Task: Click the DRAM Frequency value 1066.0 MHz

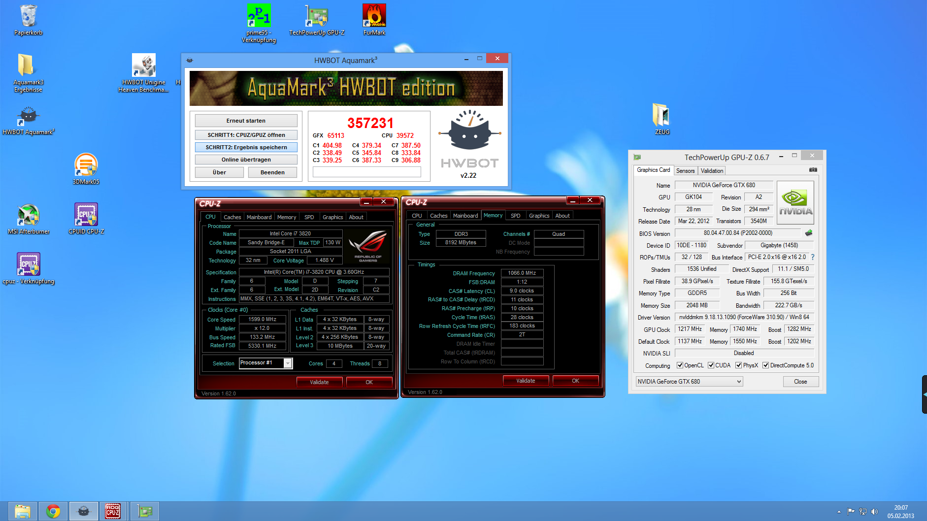Action: tap(522, 273)
